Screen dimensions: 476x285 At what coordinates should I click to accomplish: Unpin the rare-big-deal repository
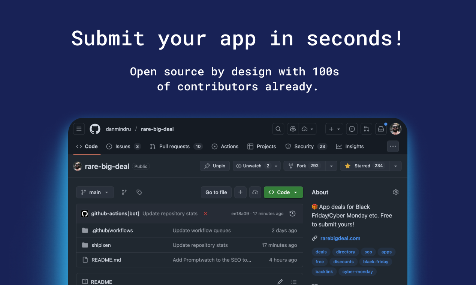pos(214,166)
